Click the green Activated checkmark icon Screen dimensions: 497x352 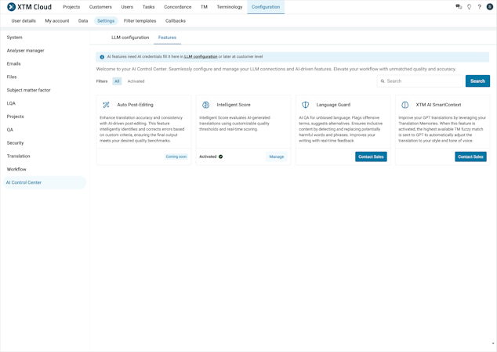click(x=220, y=156)
